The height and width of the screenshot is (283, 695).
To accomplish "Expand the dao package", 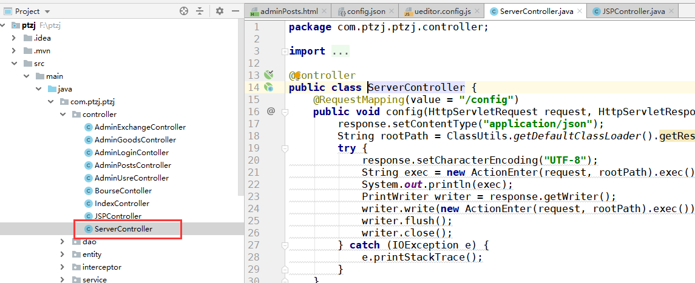I will point(63,241).
